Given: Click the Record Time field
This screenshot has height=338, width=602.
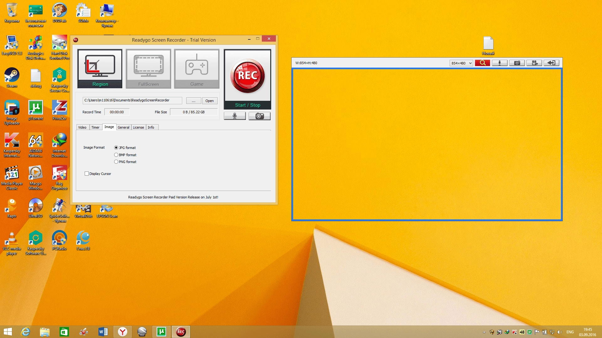Looking at the screenshot, I should [x=117, y=112].
